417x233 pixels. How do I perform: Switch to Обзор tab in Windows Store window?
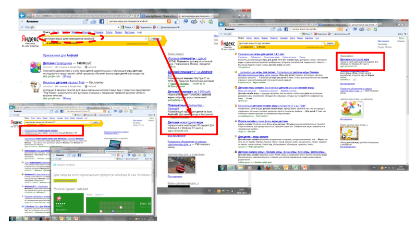pyautogui.click(x=89, y=195)
